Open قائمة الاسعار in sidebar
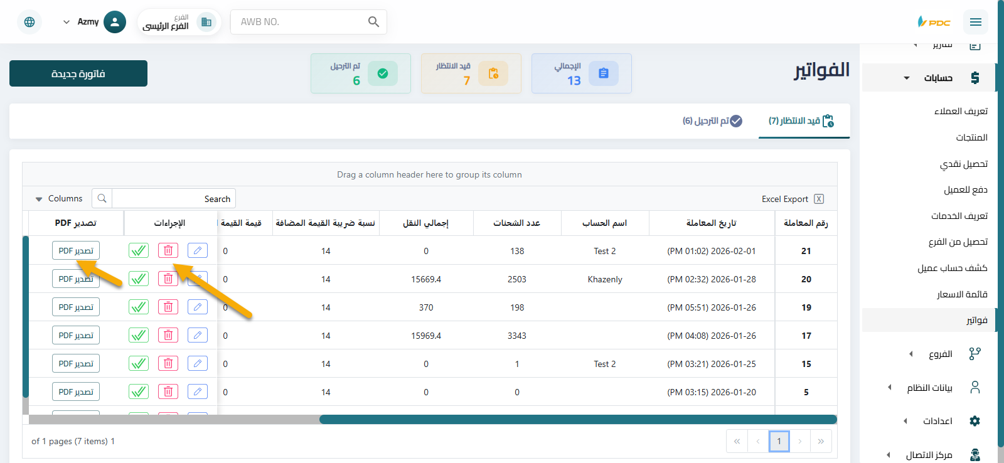 (962, 294)
